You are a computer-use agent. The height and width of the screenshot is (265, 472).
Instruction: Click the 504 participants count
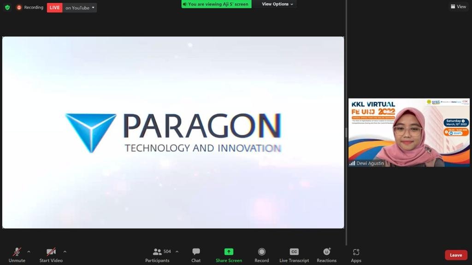(x=167, y=252)
